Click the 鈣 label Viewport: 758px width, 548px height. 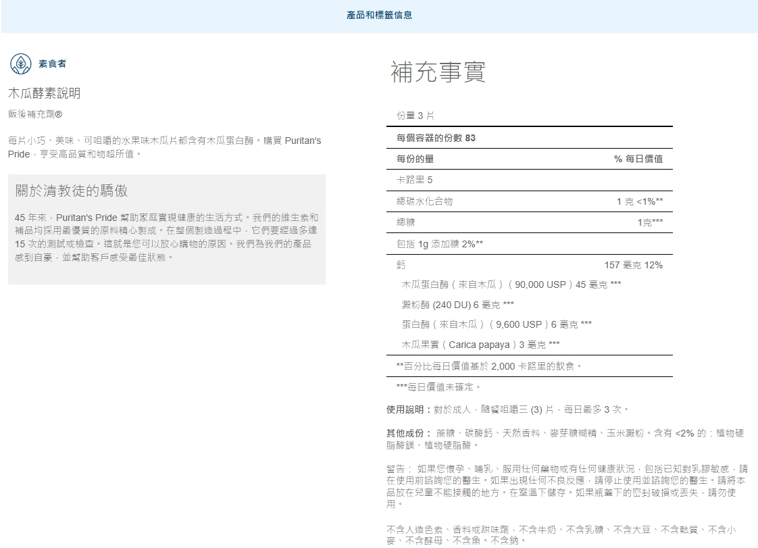tap(401, 265)
